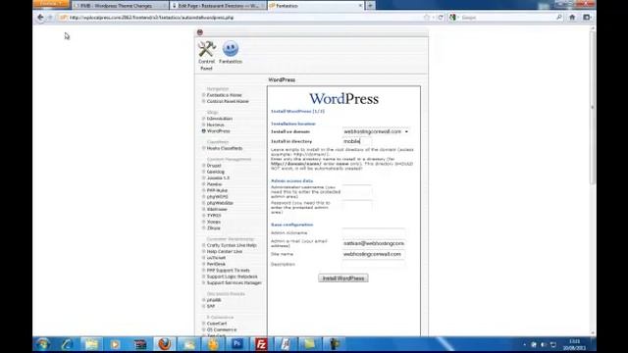This screenshot has height=353, width=628.
Task: Click the Fantastico smiley icon
Action: (x=231, y=49)
